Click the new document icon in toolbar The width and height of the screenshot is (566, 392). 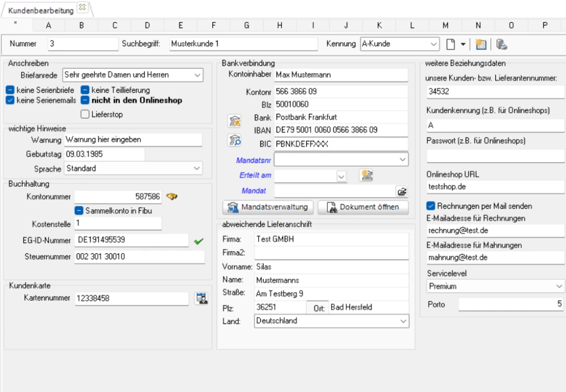tap(450, 44)
